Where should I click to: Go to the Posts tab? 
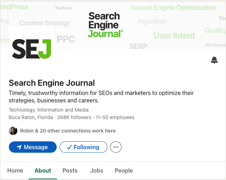[x=70, y=170]
